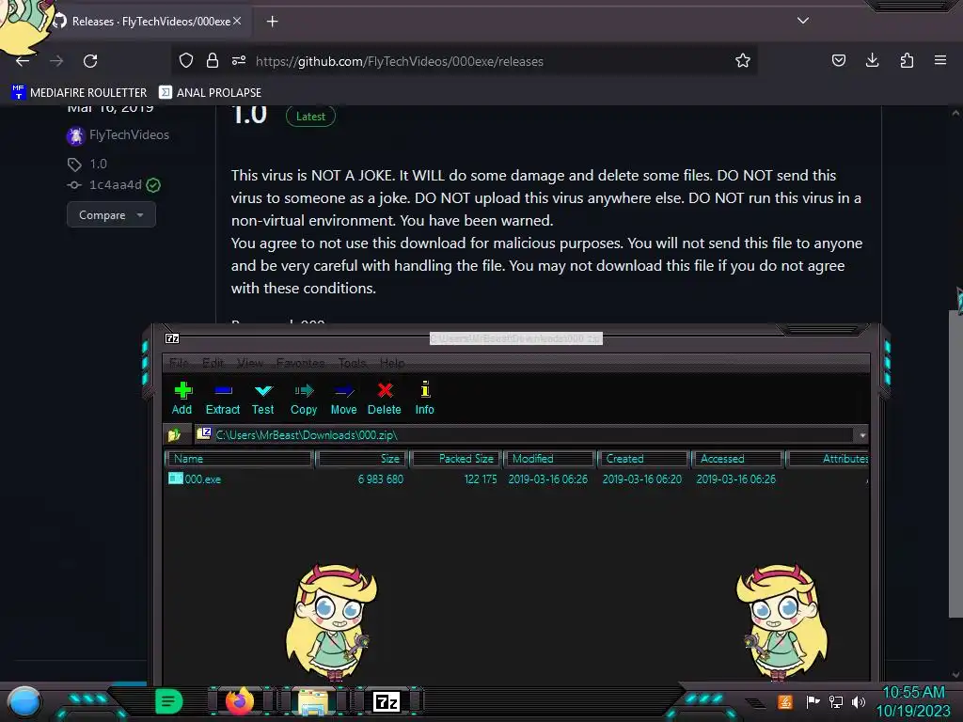Select the Copy tool in 7-Zip
Screen dimensions: 963x722
[x=304, y=399]
